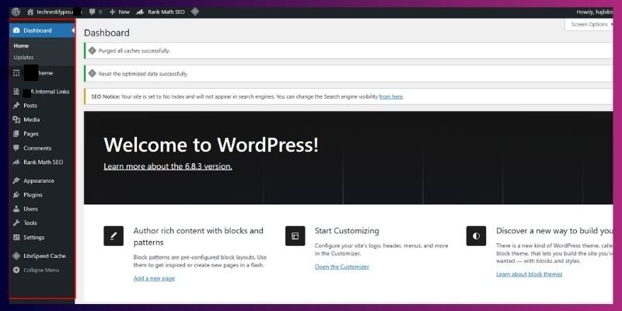Click the layout icon beside Start Customizing
The height and width of the screenshot is (311, 622).
295,236
